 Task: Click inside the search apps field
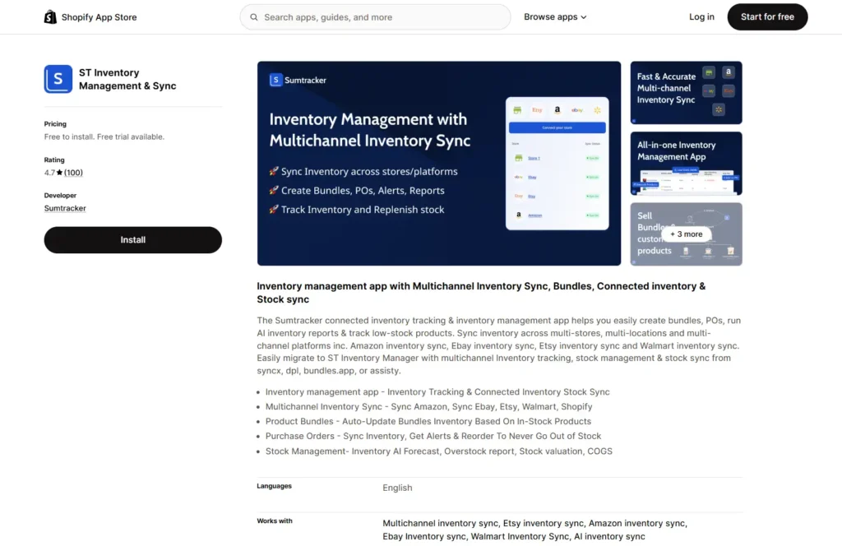tap(375, 16)
